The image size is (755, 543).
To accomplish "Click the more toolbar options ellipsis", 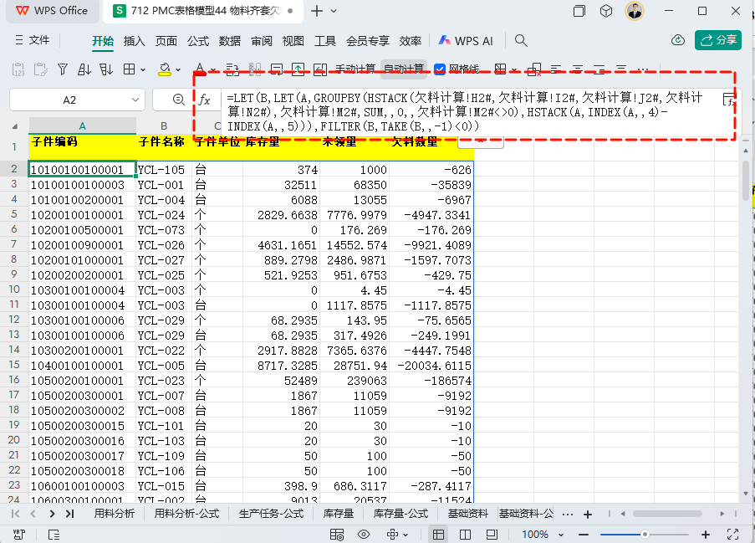I will (643, 70).
